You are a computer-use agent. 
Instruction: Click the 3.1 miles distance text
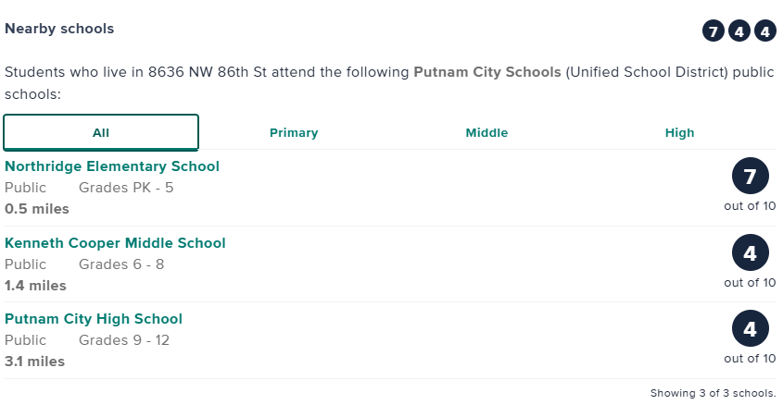[x=35, y=362]
